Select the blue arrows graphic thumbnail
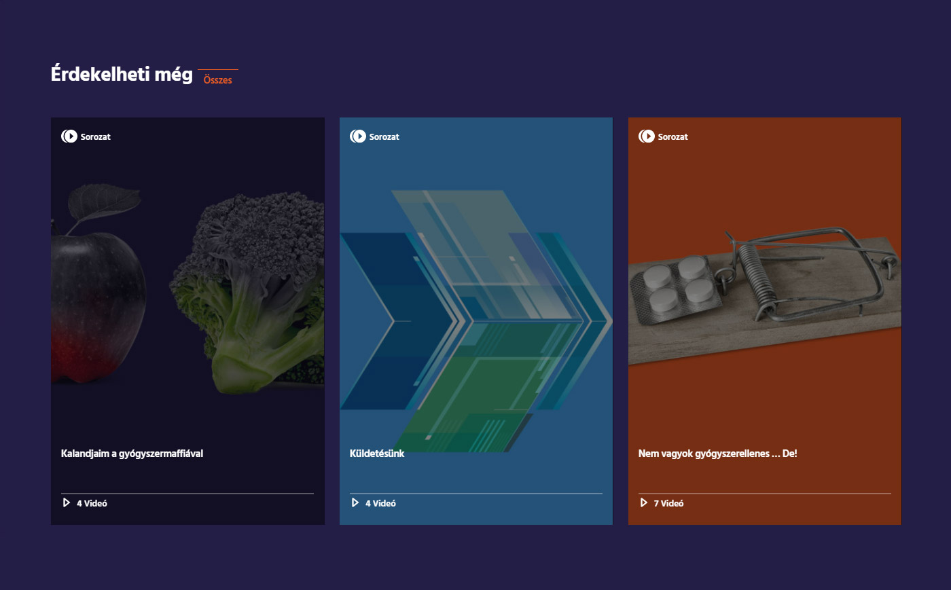 476,321
